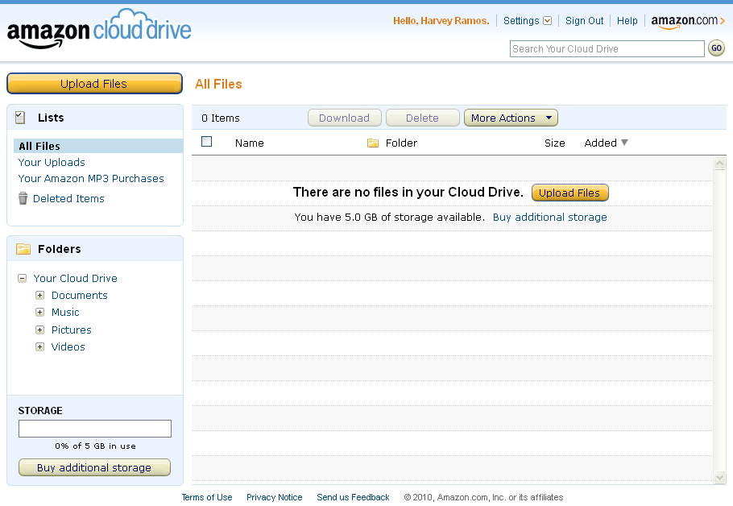Expand the Videos folder node
The image size is (733, 506).
[x=39, y=346]
